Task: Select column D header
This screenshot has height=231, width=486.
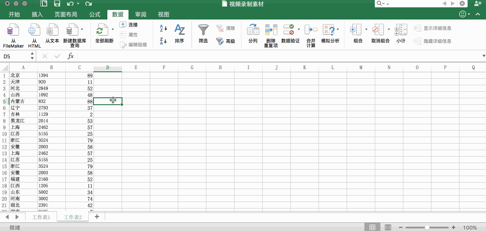Action: point(108,67)
